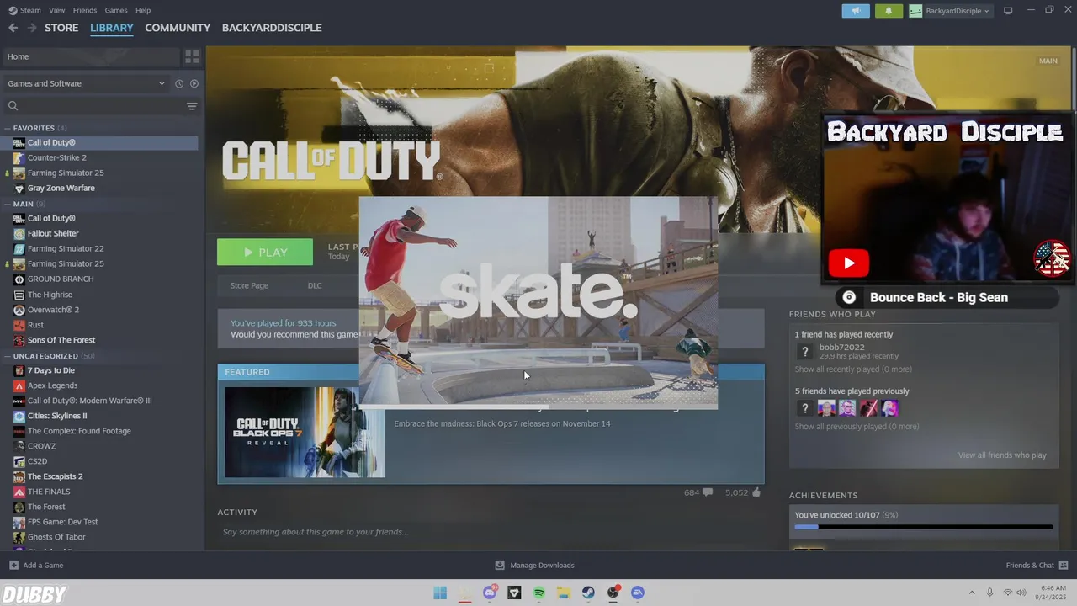Viewport: 1077px width, 606px height.
Task: Click the YouTube logo in the overlay
Action: 849,263
